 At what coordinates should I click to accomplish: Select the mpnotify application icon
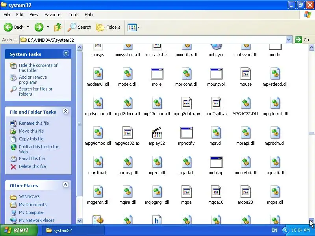coord(186,133)
